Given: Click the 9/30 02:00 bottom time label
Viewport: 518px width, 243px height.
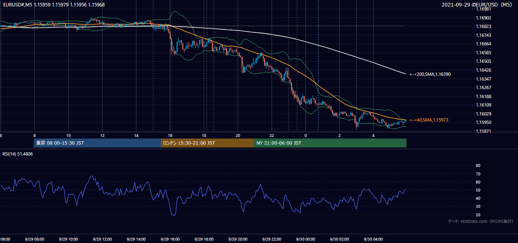Looking at the screenshot, I should point(340,239).
